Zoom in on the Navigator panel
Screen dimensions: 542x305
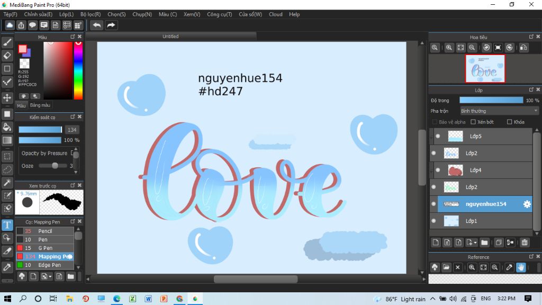[x=449, y=48]
